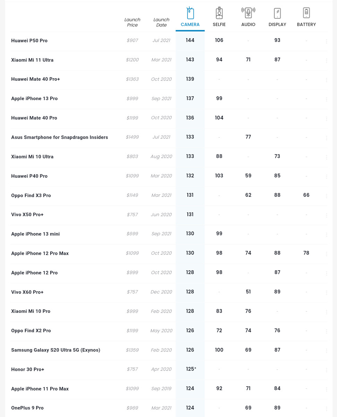Screen dimensions: 337x417
Task: Expand options for OnePlus 9 Pro row
Action: [x=327, y=409]
